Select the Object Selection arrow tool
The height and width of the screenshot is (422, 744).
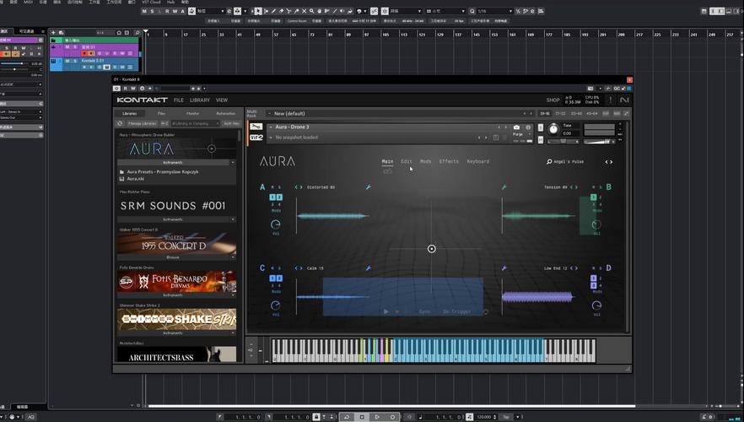point(257,11)
